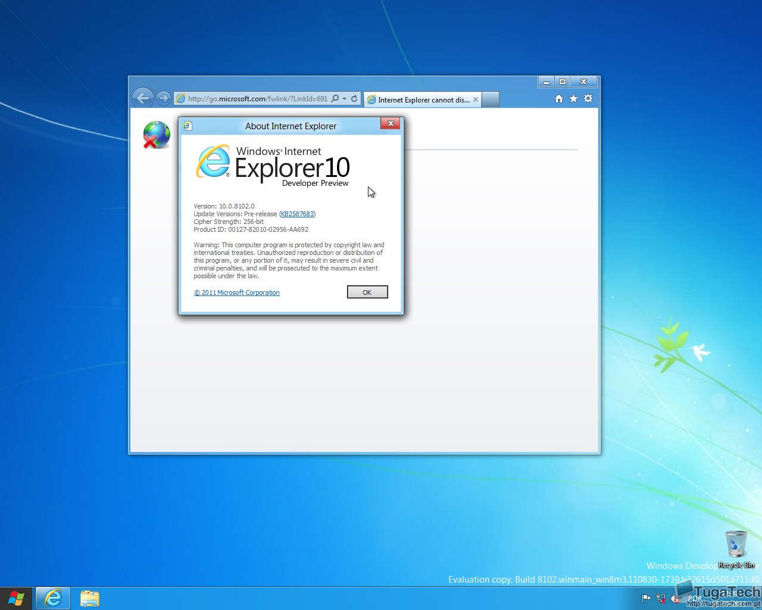Select Internet Explorer in the taskbar
The width and height of the screenshot is (762, 610).
(53, 598)
